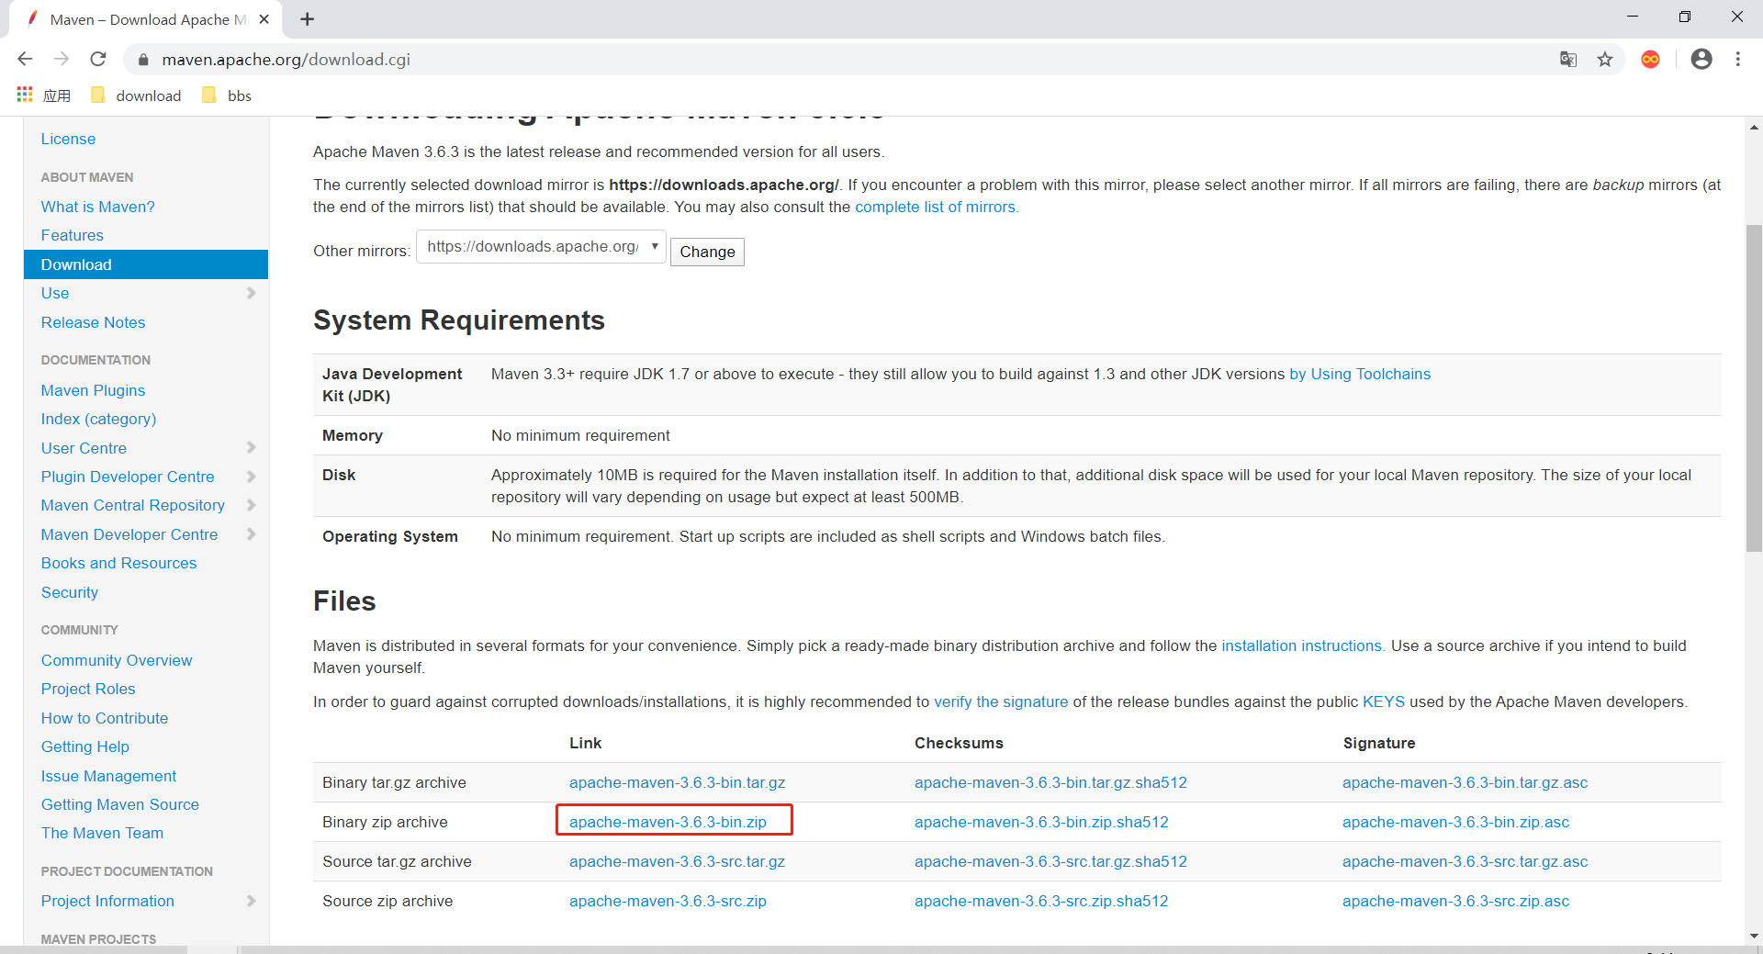Reload the Maven download page

pyautogui.click(x=98, y=59)
